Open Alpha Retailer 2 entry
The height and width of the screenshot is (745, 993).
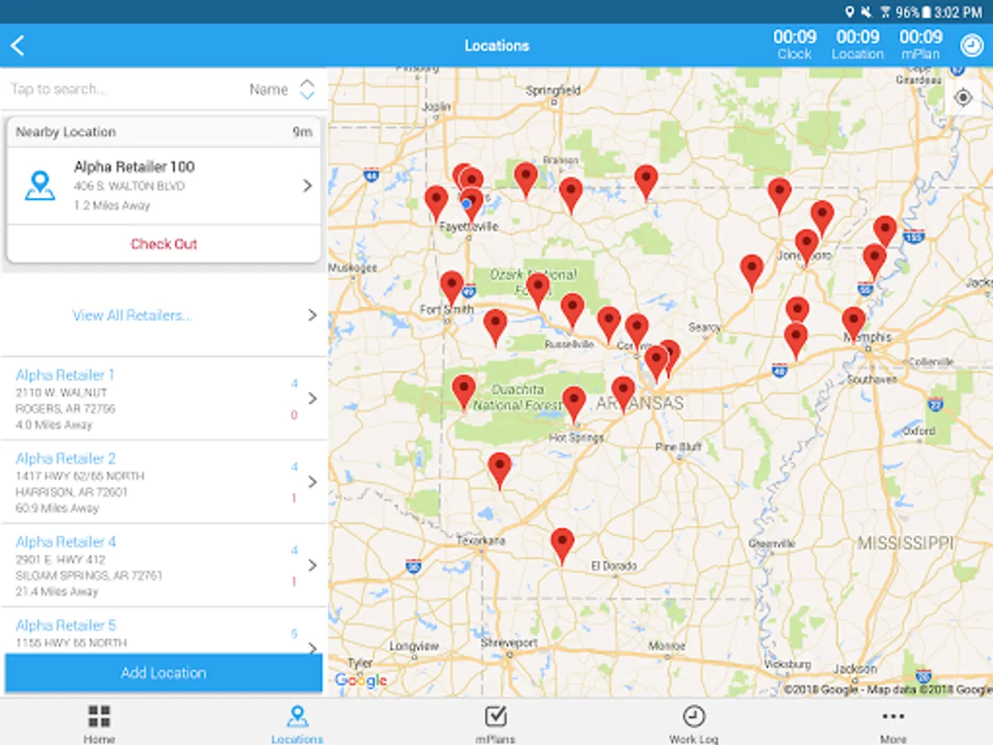(164, 483)
